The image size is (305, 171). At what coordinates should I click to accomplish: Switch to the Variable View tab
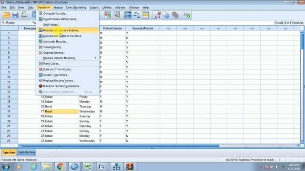tap(27, 152)
